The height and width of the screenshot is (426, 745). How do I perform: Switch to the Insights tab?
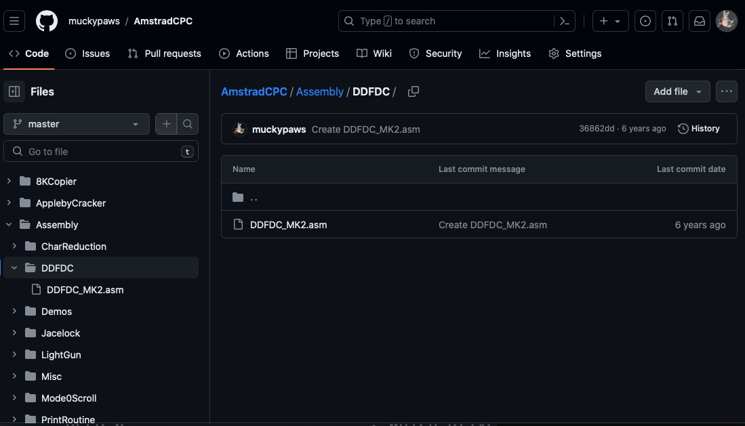(505, 54)
